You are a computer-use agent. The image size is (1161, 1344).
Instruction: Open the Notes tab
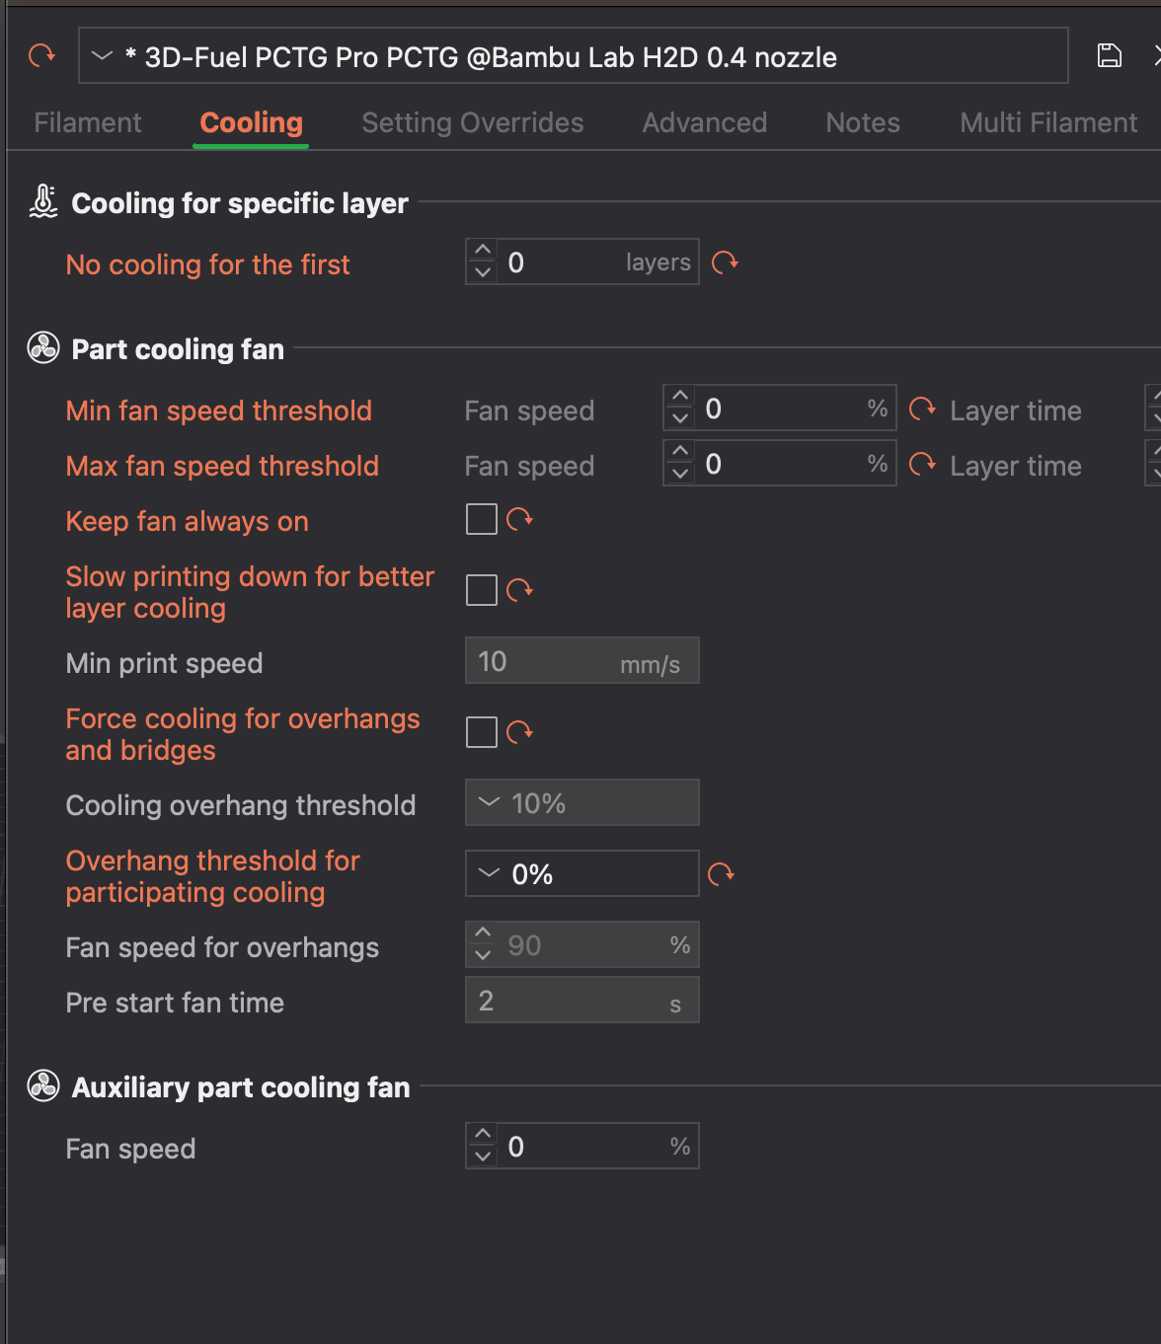863,122
